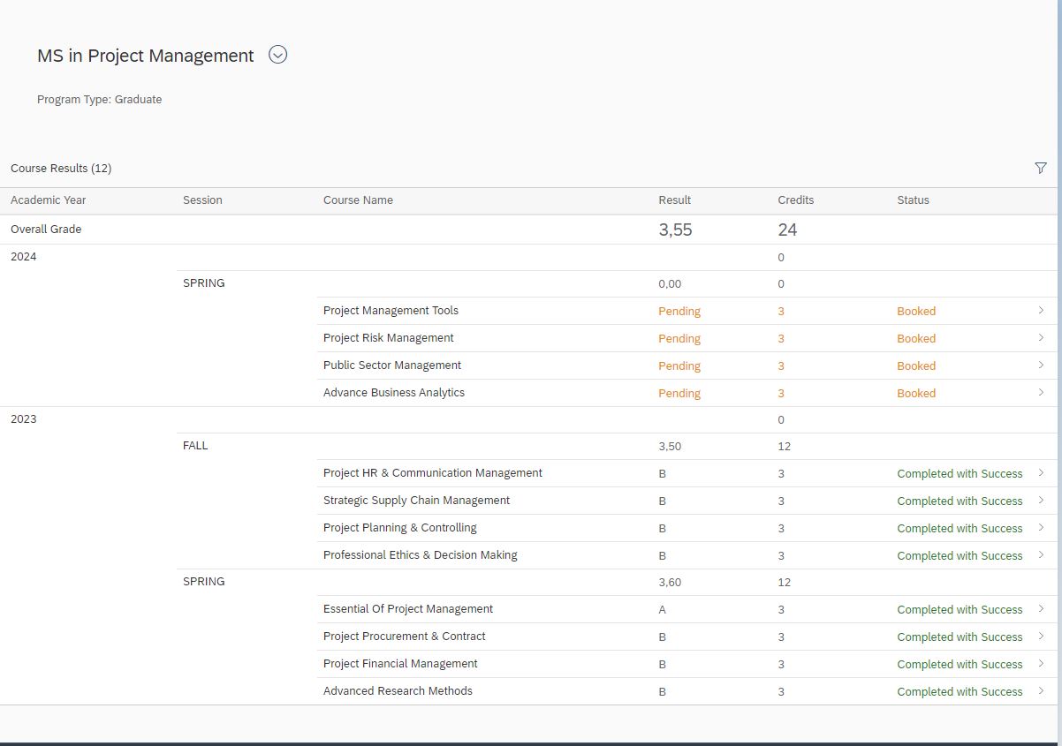Select Essential Of Project Management course name

(408, 609)
